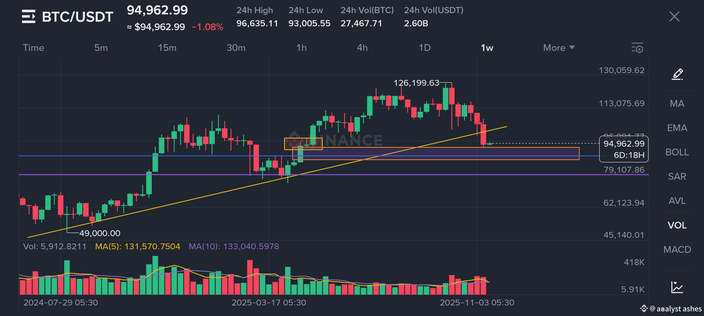Click the Time line-chart option
Viewport: 704px width, 316px height.
(x=34, y=48)
